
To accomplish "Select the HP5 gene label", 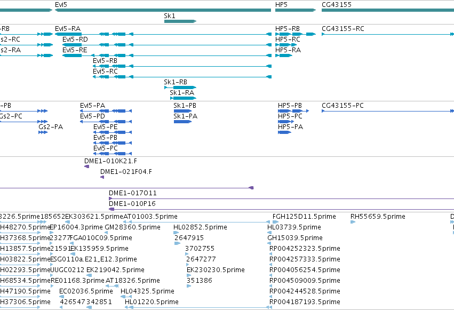I will [281, 5].
